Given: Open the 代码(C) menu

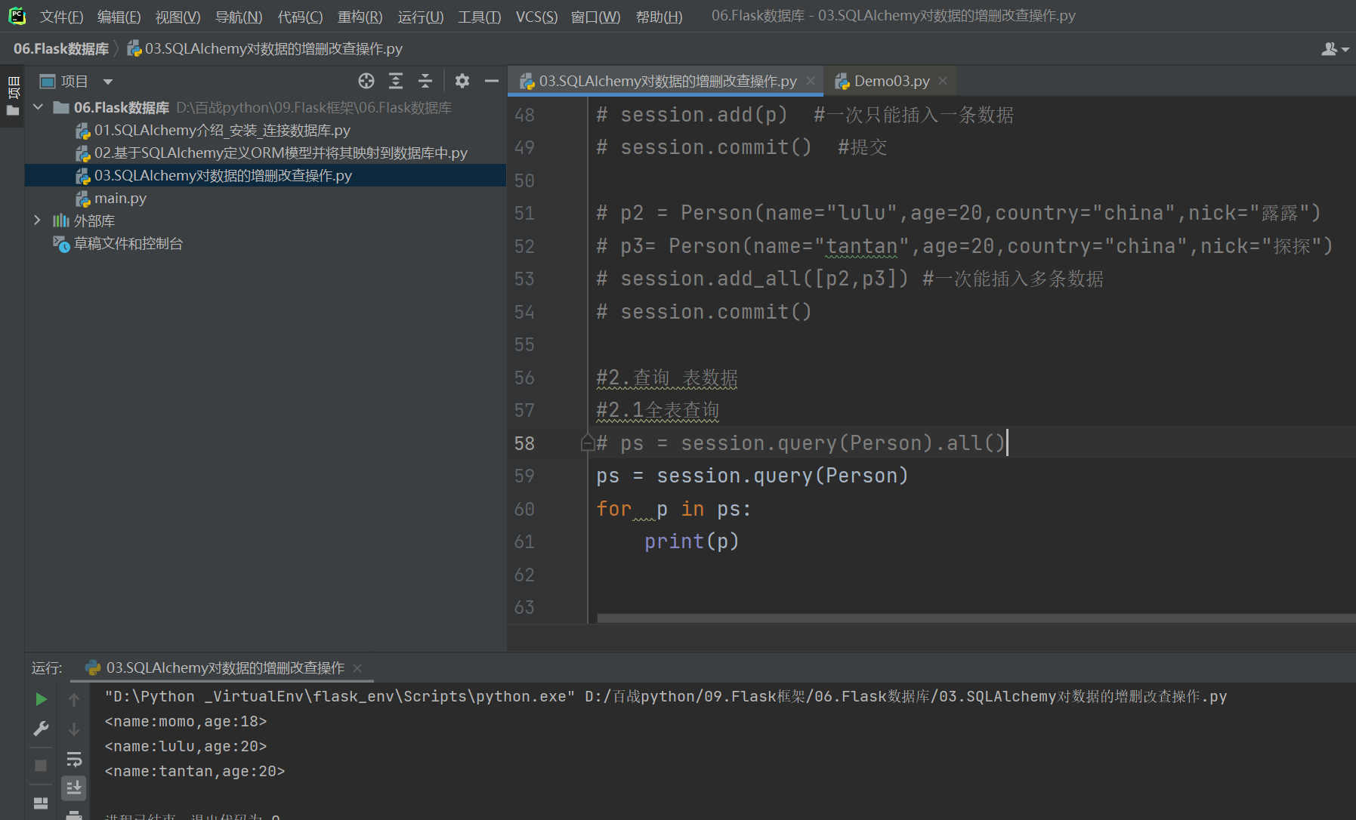Looking at the screenshot, I should (300, 17).
